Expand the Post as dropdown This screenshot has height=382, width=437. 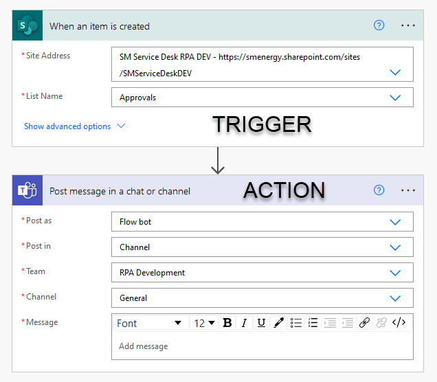click(x=395, y=222)
